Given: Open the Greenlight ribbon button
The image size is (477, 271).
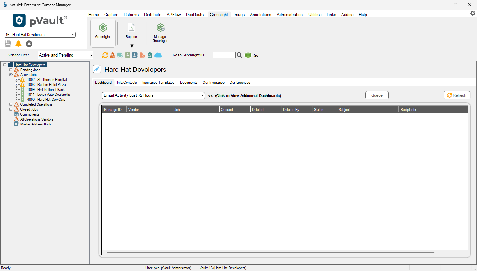Looking at the screenshot, I should (103, 33).
